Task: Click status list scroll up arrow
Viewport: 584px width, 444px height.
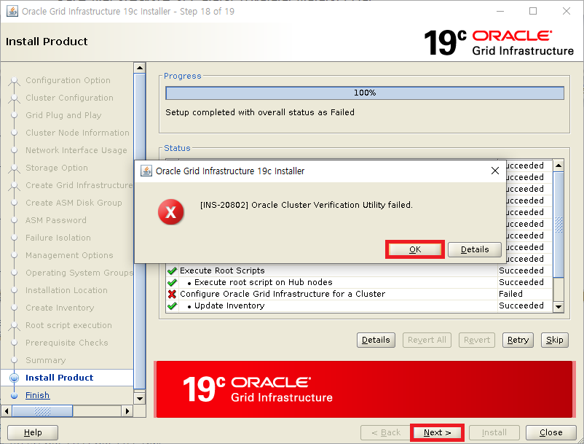Action: pyautogui.click(x=559, y=165)
